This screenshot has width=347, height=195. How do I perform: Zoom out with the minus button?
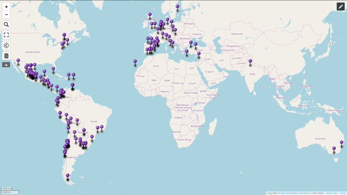(x=6, y=15)
